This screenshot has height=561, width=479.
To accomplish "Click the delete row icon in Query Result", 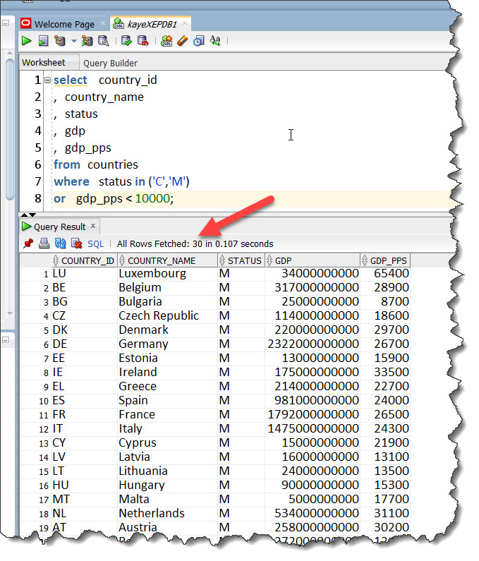I will pos(77,243).
